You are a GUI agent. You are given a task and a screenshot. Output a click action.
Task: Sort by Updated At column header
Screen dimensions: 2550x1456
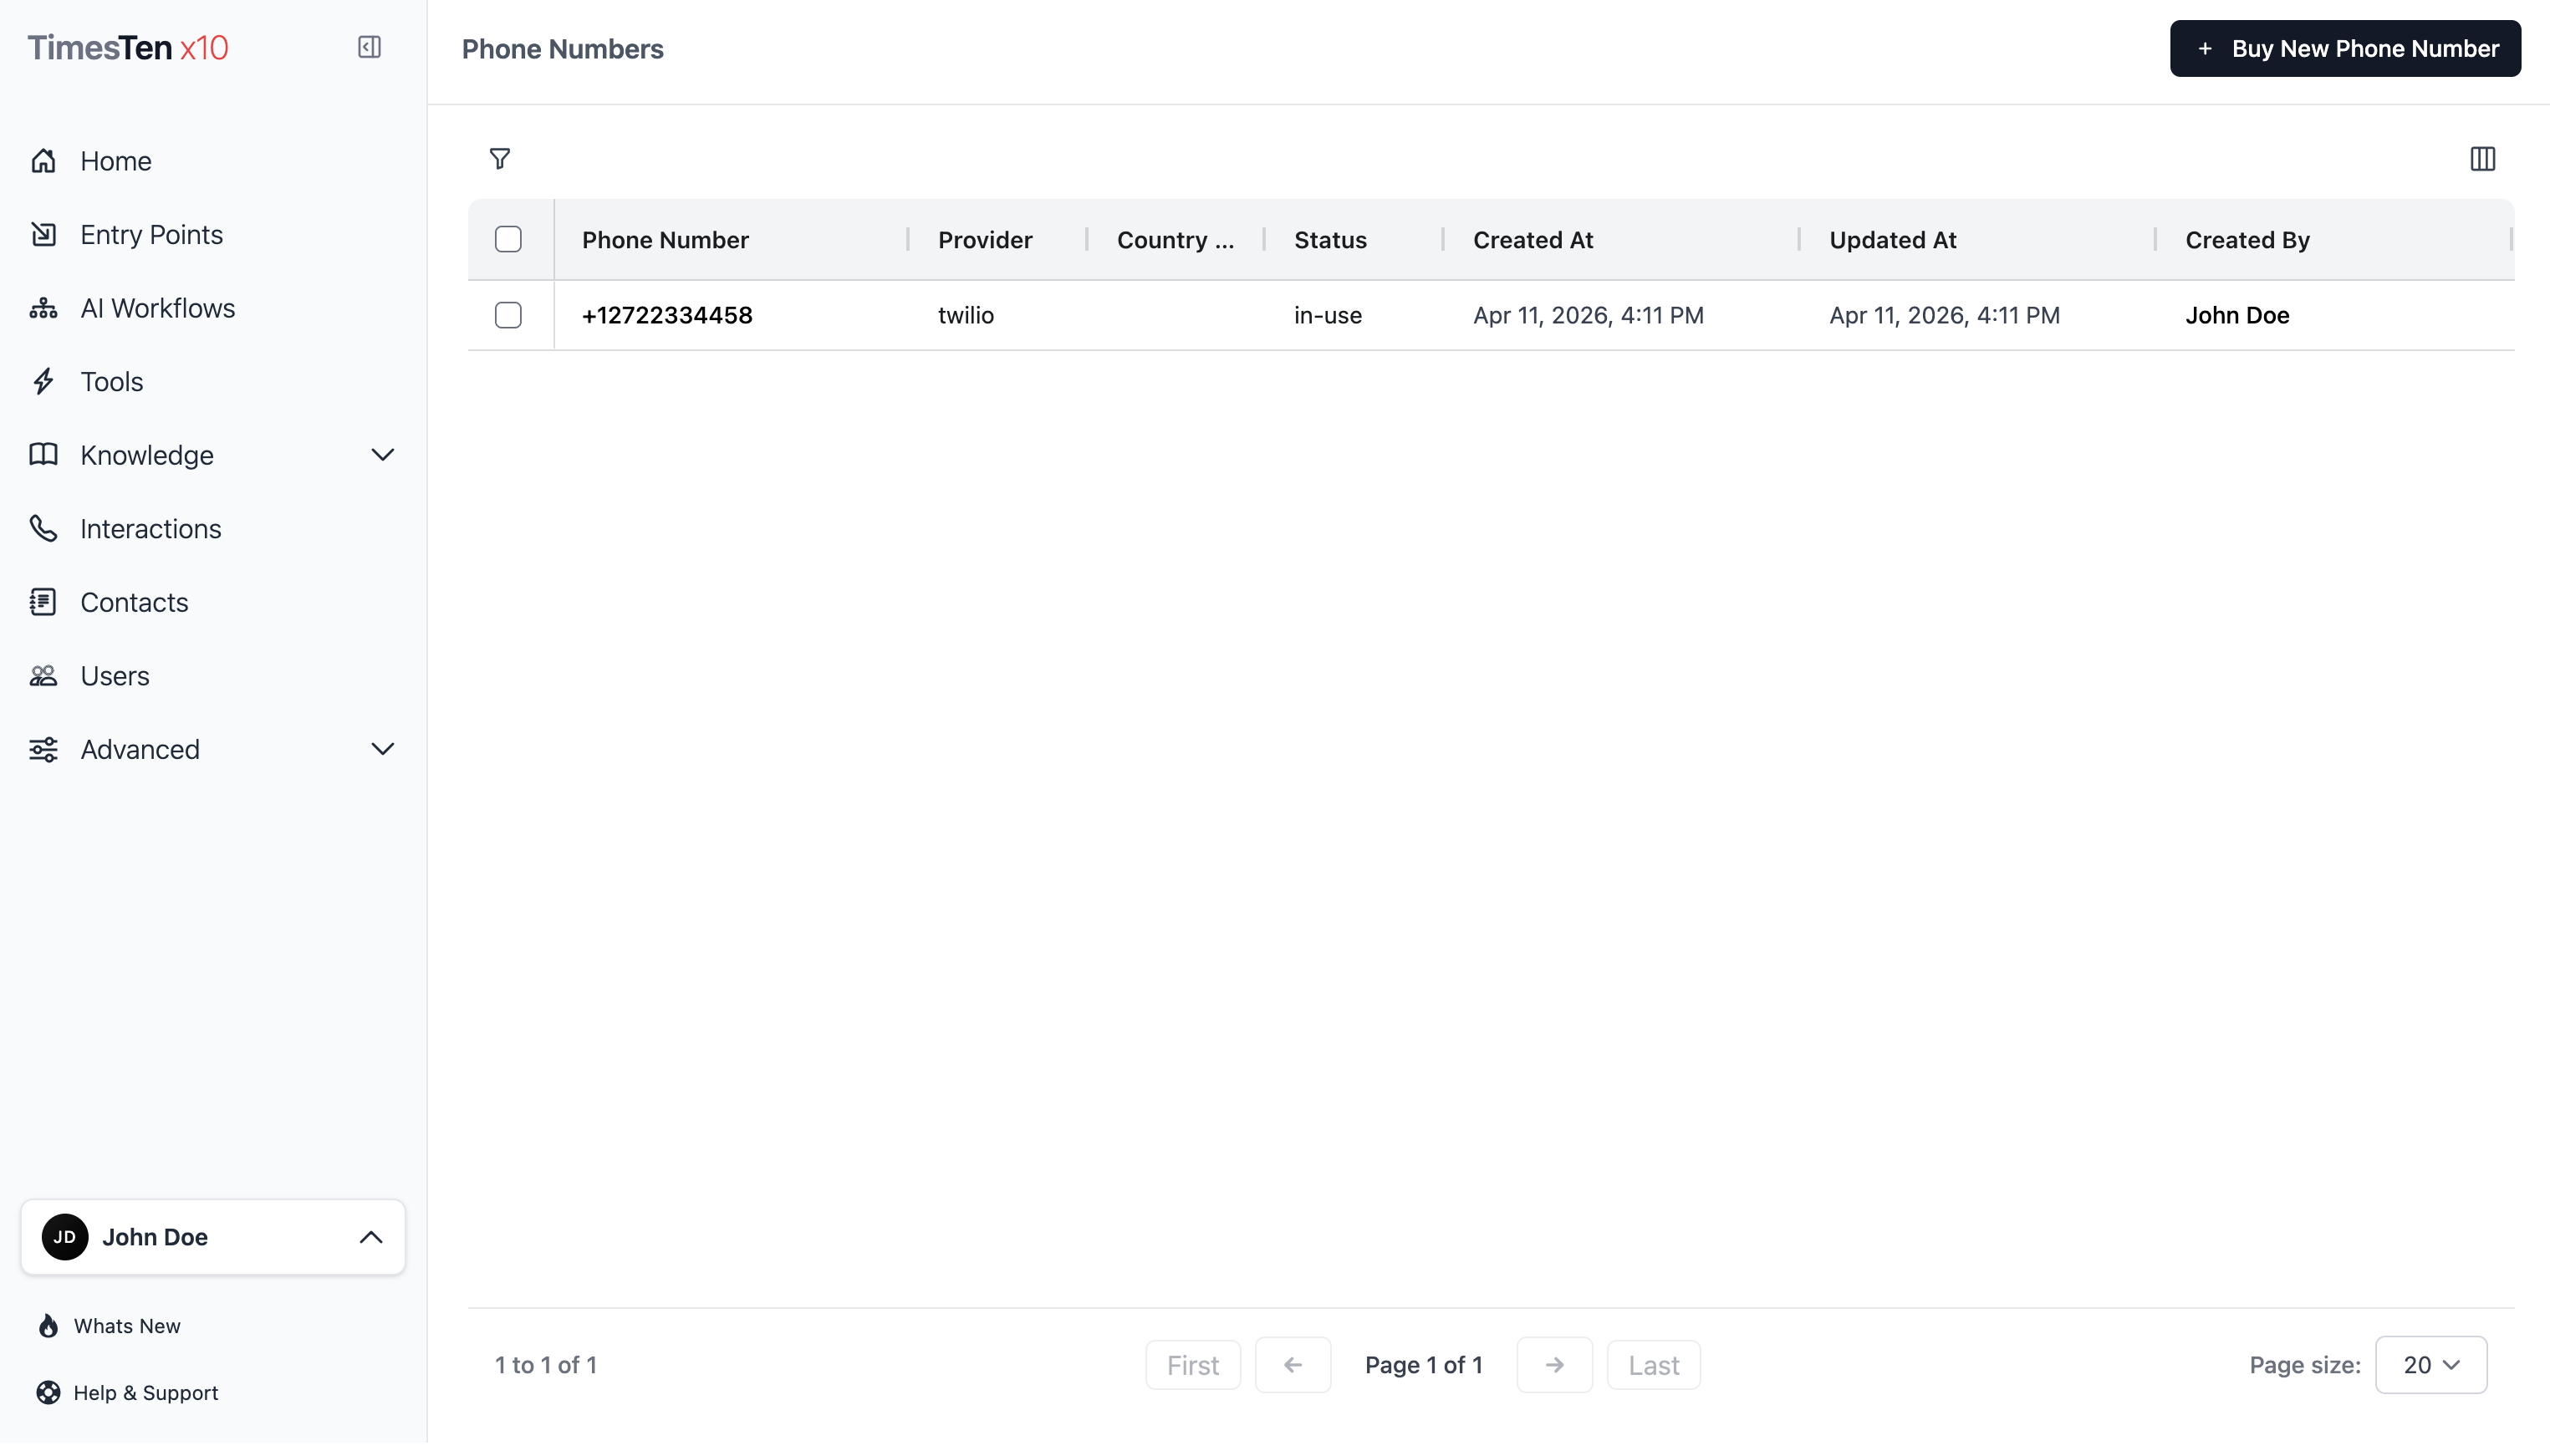tap(1893, 240)
